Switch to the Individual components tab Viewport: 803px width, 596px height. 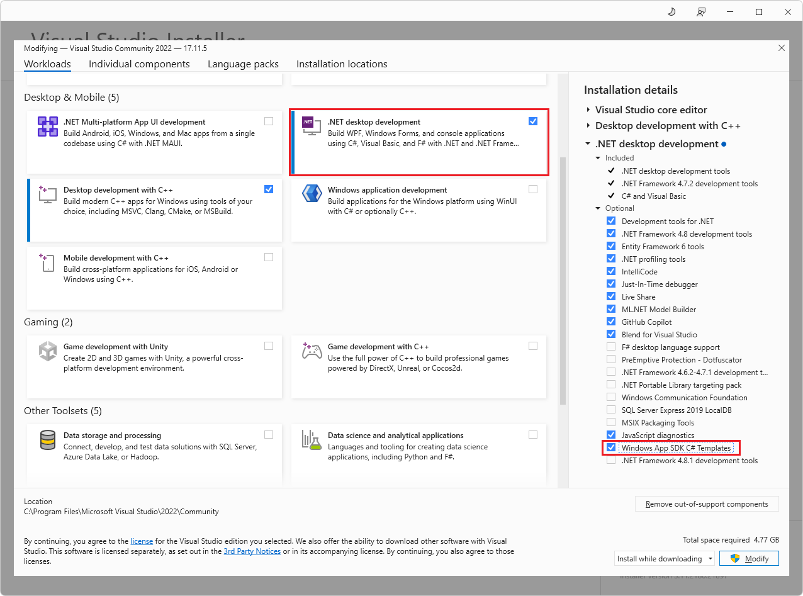139,64
